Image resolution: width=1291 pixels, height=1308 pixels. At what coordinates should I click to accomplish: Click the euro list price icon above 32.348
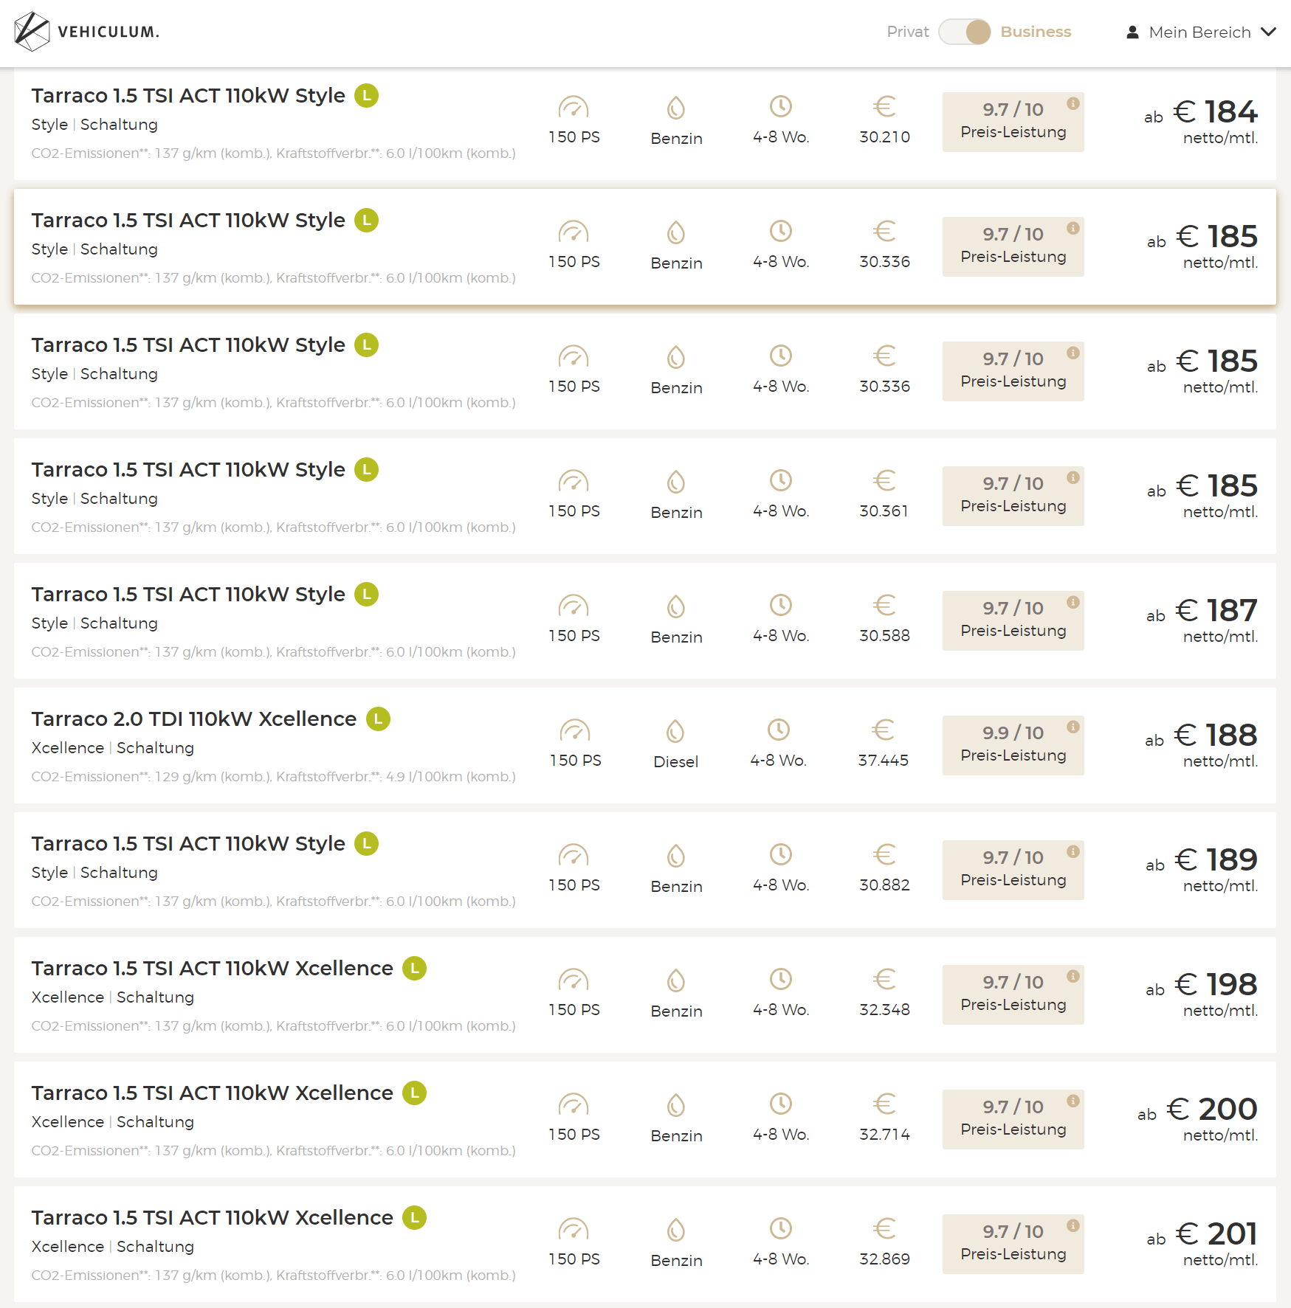pos(884,980)
